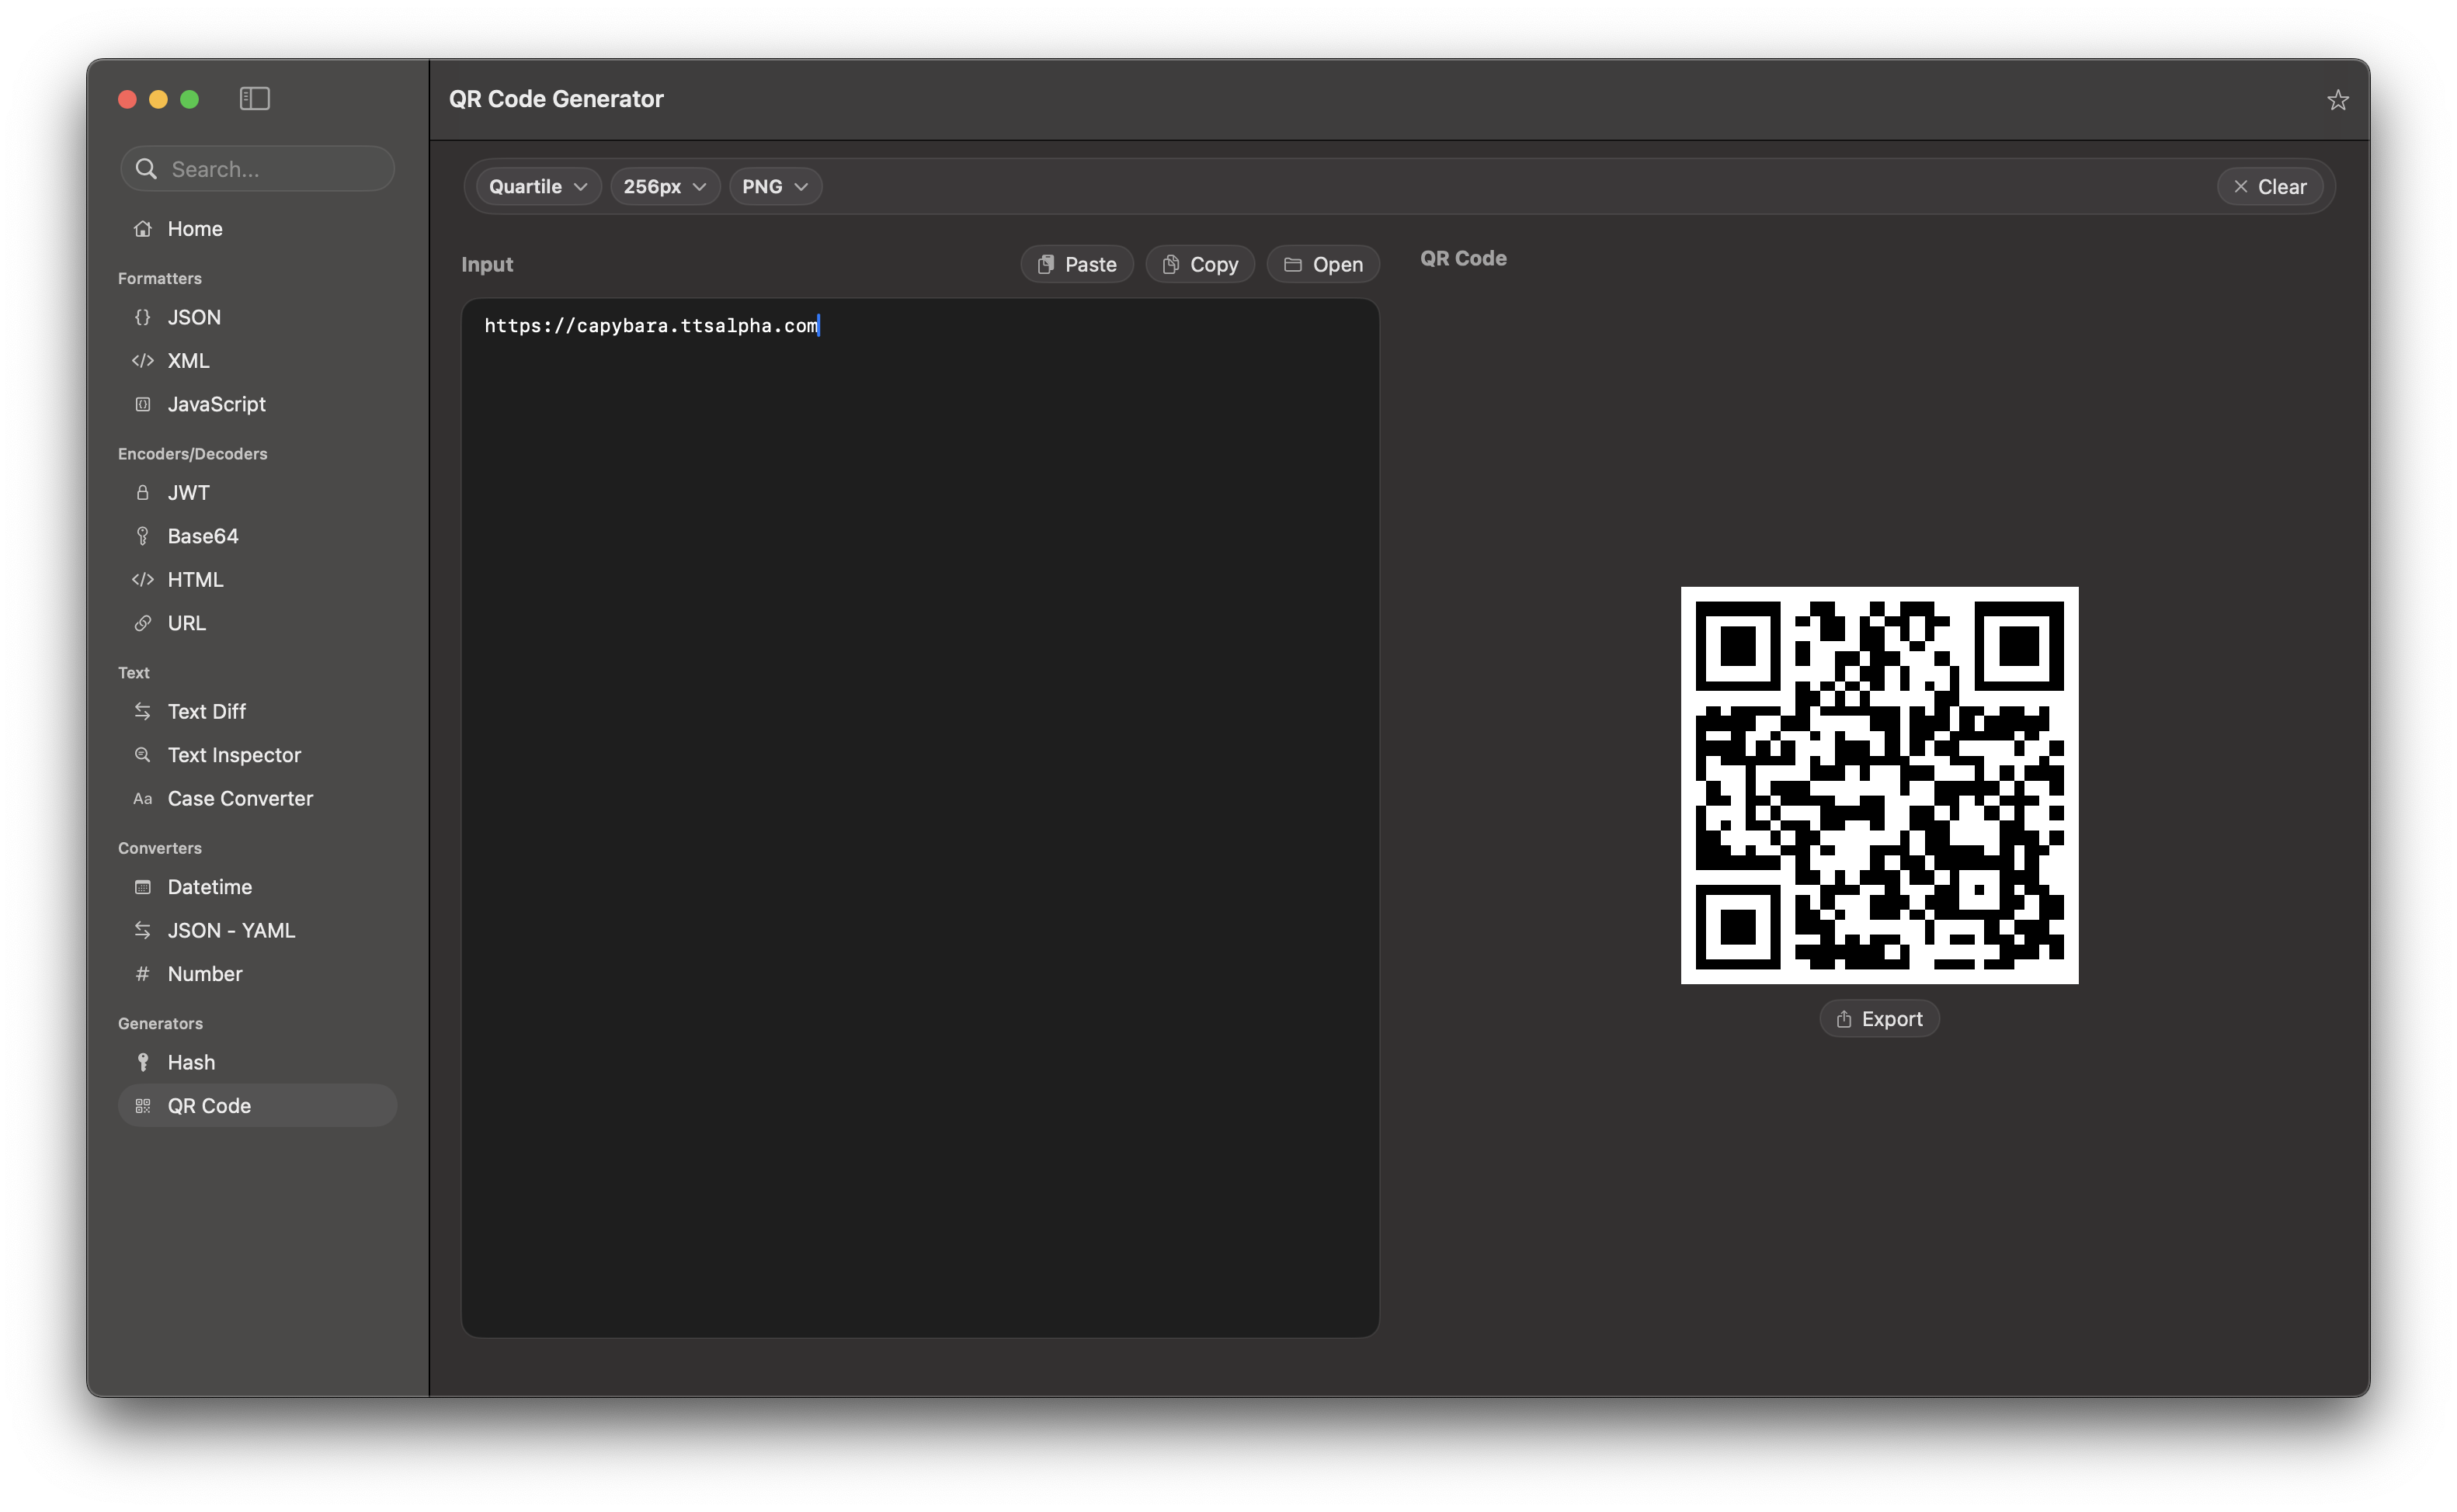Click the Base64 icon in sidebar
The height and width of the screenshot is (1512, 2457).
[143, 536]
